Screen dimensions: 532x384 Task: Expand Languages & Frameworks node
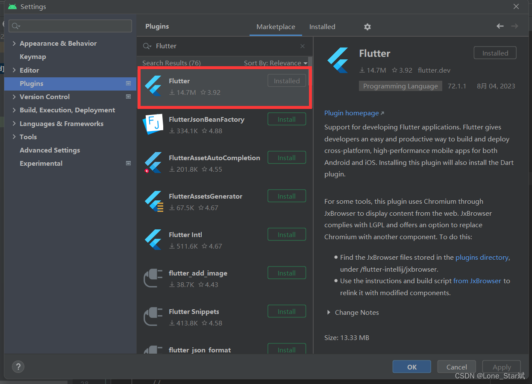click(x=14, y=123)
